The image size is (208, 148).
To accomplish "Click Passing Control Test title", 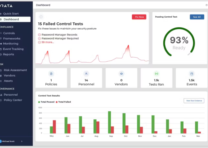I will [166, 17].
